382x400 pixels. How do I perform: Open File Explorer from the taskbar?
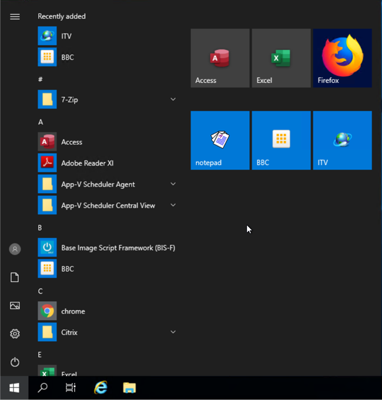129,388
